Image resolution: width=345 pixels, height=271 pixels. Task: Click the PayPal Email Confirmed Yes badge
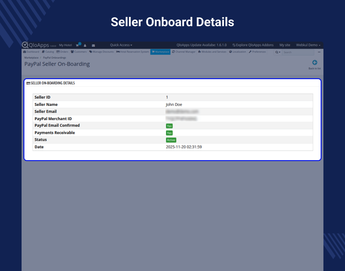169,126
